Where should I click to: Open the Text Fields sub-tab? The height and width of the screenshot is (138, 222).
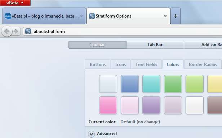146,65
